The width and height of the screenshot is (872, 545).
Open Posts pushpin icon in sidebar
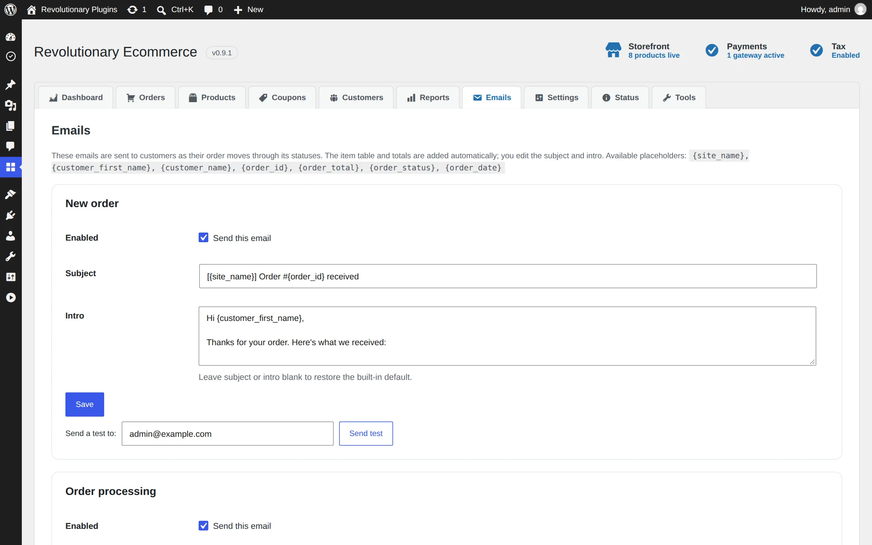click(10, 84)
